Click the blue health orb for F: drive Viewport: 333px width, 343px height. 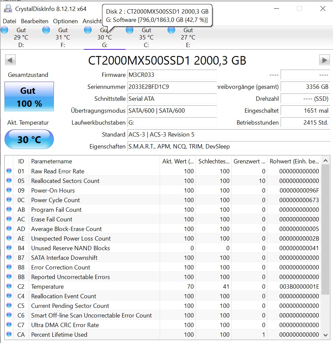click(x=46, y=30)
